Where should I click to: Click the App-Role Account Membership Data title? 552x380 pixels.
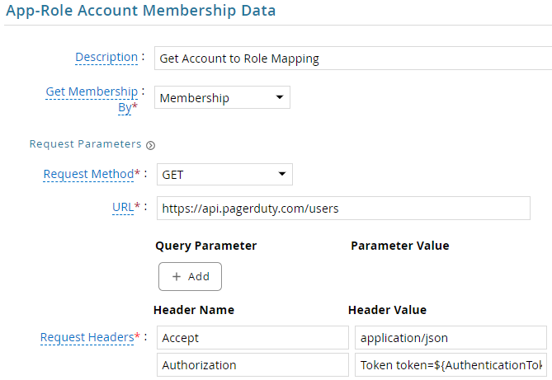click(140, 10)
